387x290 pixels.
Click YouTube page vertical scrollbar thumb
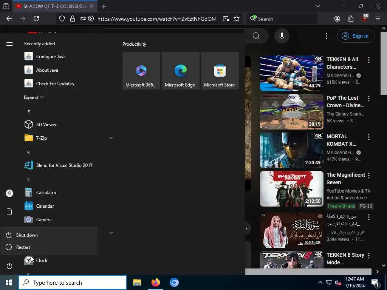tap(384, 63)
